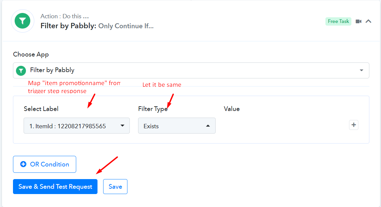381x207 pixels.
Task: Select the Filter by Pabbly app field
Action: click(x=191, y=70)
